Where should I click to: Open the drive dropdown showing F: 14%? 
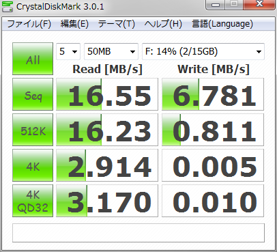(x=203, y=51)
